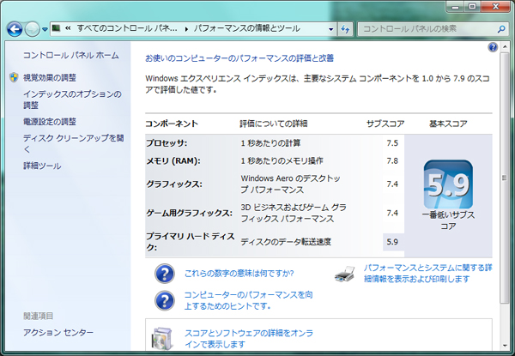Open コントロール パネル ホーム link
The width and height of the screenshot is (515, 356).
pos(70,56)
